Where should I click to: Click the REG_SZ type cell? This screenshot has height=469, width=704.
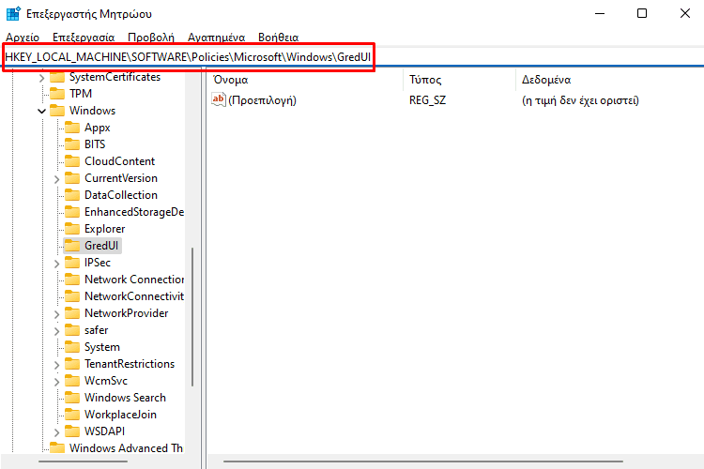click(x=427, y=100)
